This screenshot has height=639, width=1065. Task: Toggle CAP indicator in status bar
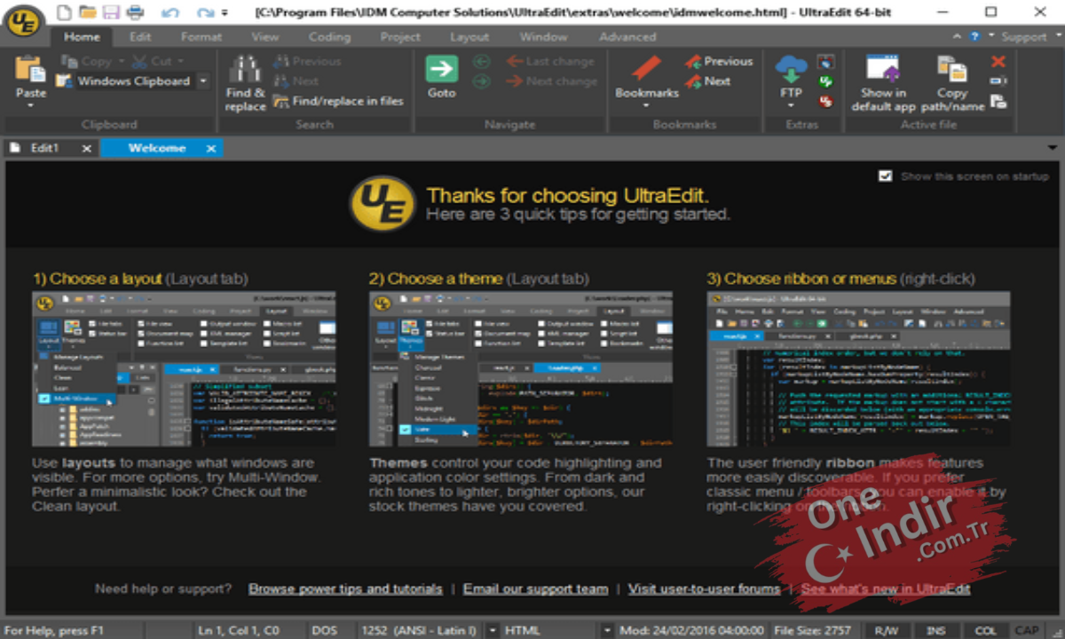[x=1027, y=630]
